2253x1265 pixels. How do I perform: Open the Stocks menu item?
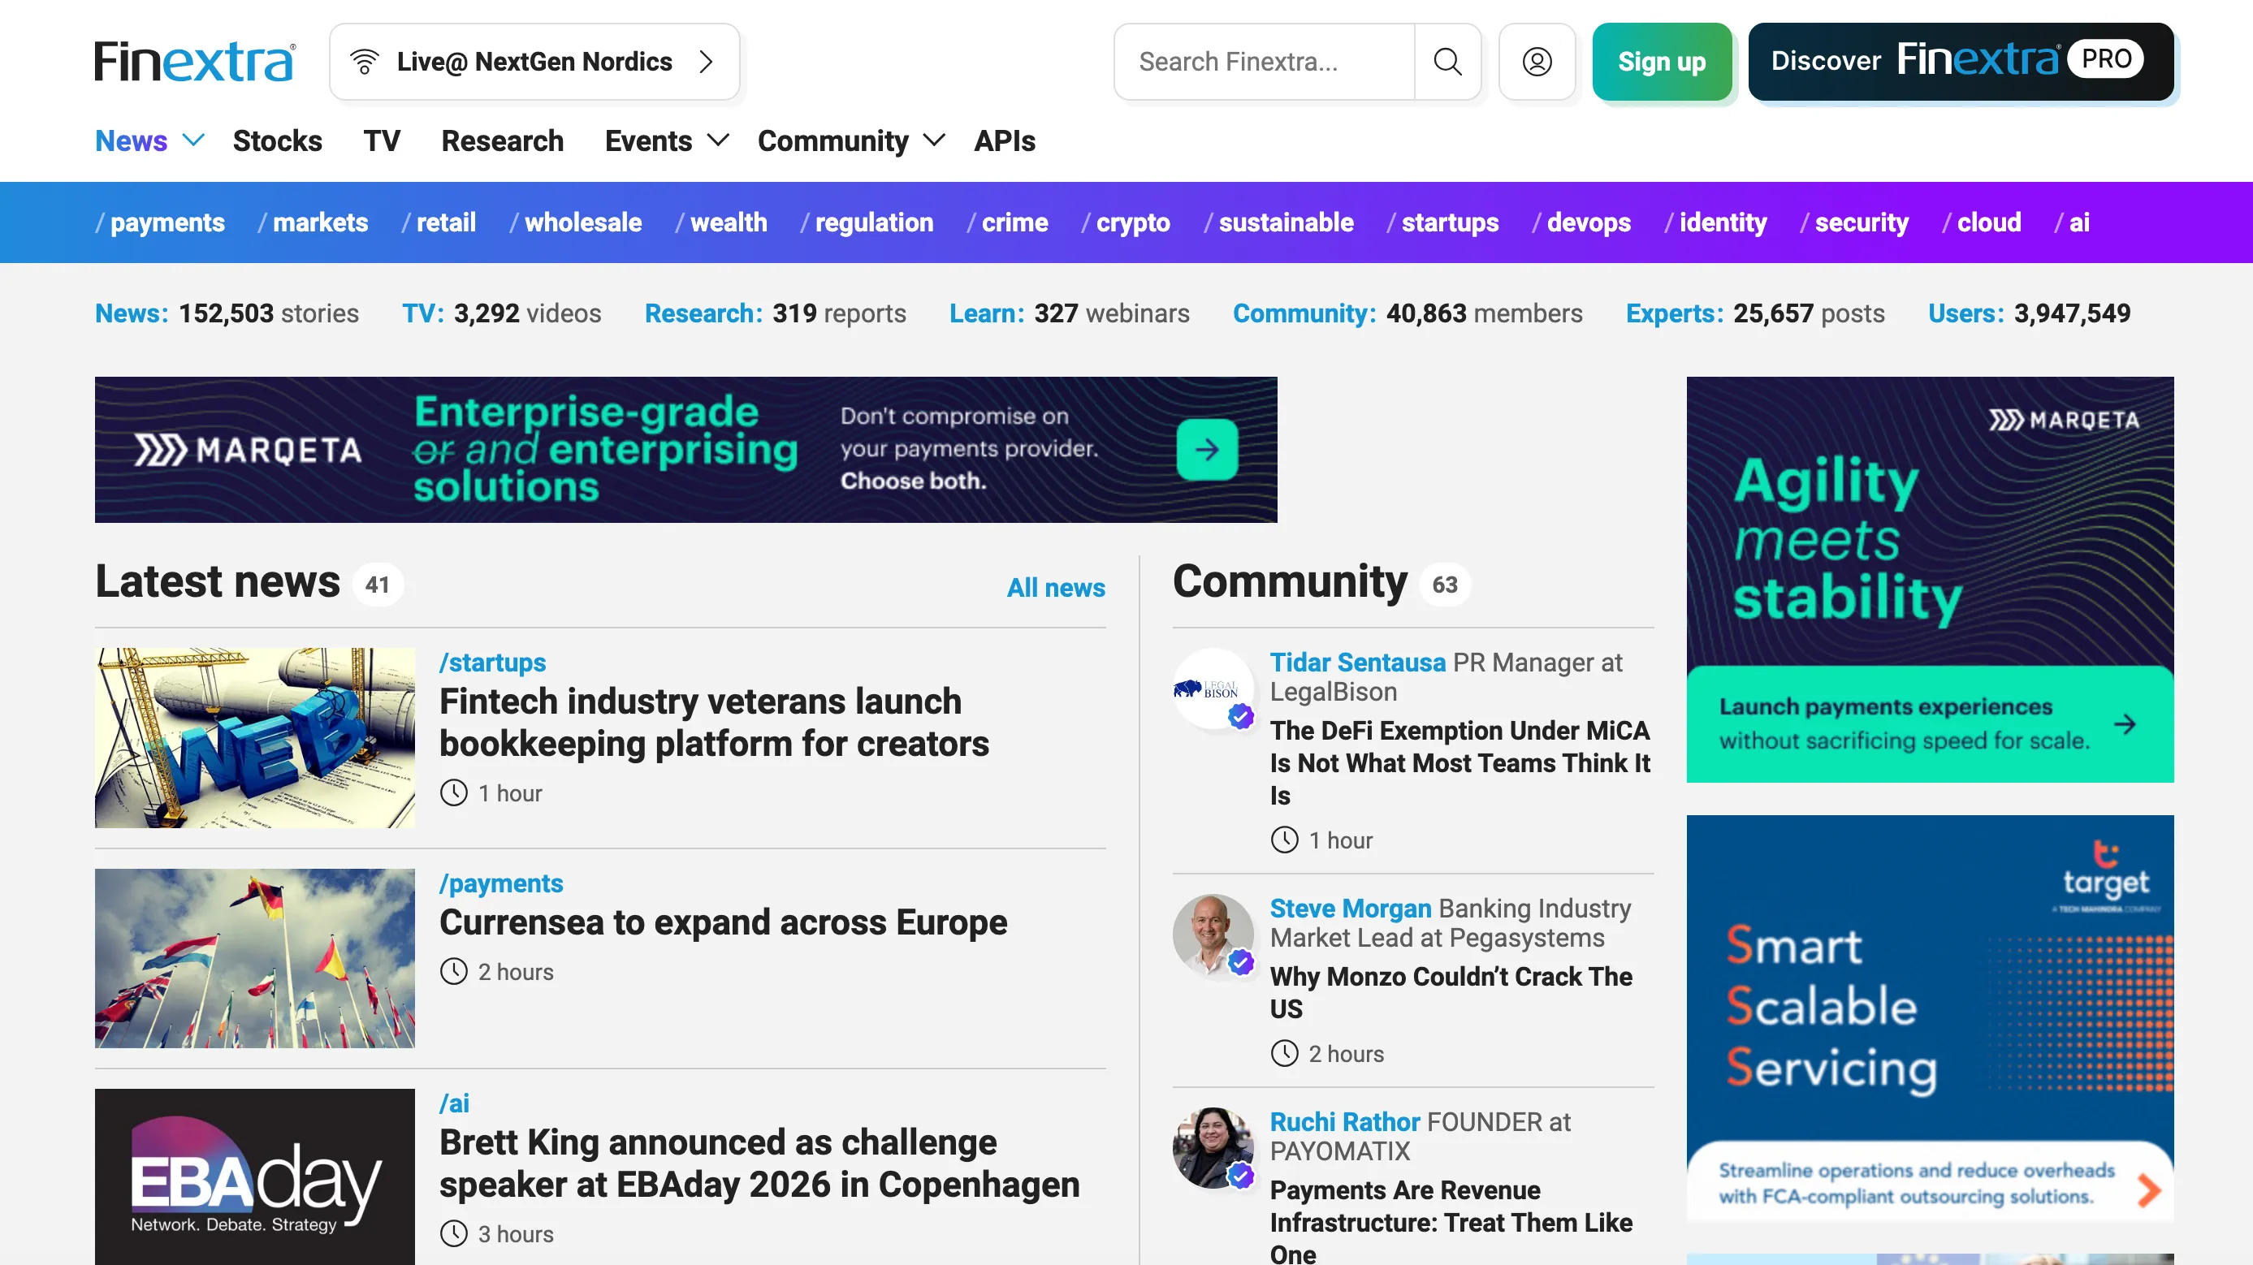point(277,140)
